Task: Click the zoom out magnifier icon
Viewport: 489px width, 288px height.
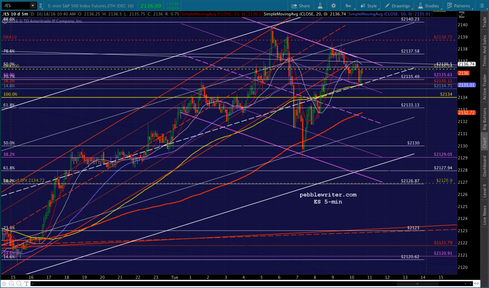Action: click(x=19, y=284)
